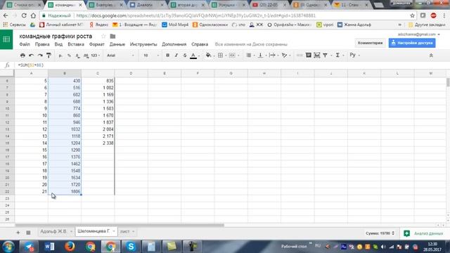450x253 pixels.
Task: Open the fill color picker
Action: pyautogui.click(x=209, y=56)
